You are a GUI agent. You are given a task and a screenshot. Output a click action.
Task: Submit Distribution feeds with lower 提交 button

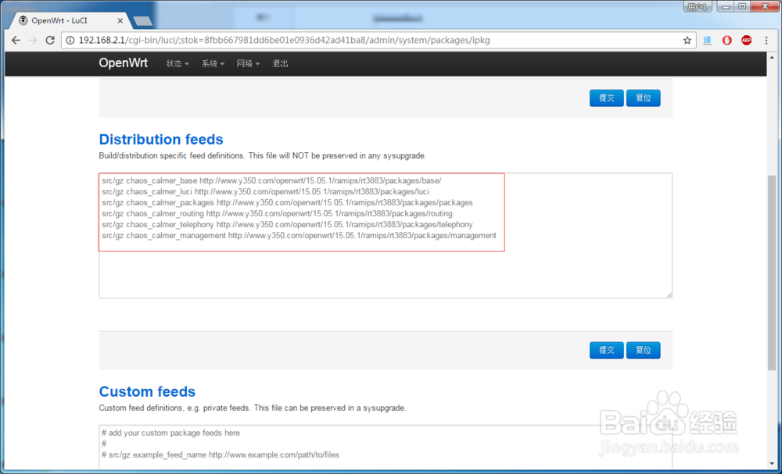[x=607, y=350]
